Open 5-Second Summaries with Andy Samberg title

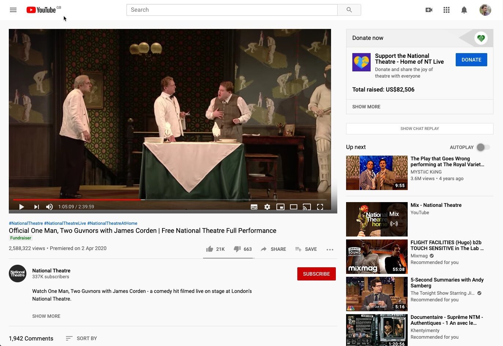pyautogui.click(x=447, y=283)
